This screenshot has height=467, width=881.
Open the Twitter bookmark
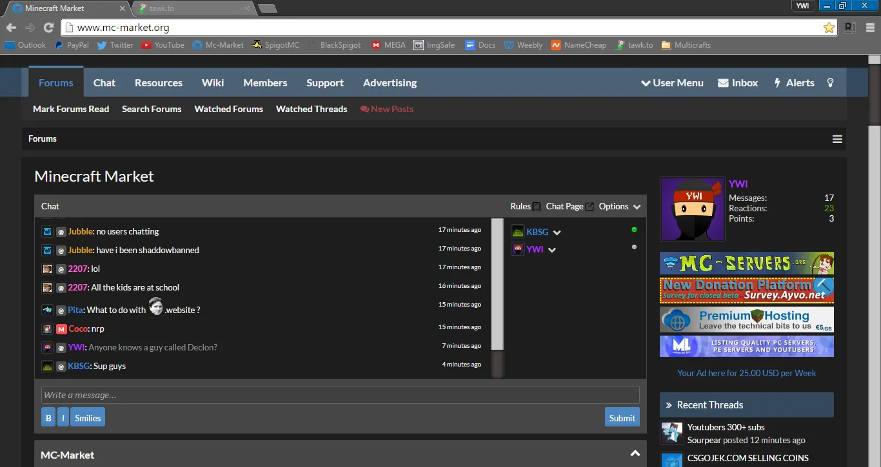pos(115,45)
